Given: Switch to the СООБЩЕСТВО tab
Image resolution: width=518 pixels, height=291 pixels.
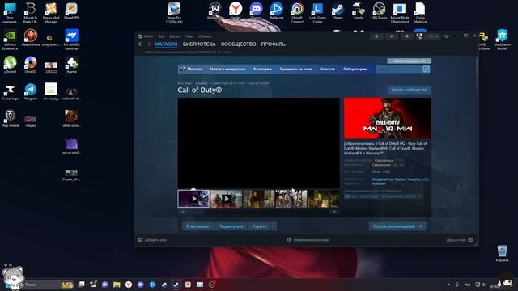Looking at the screenshot, I should pyautogui.click(x=238, y=44).
